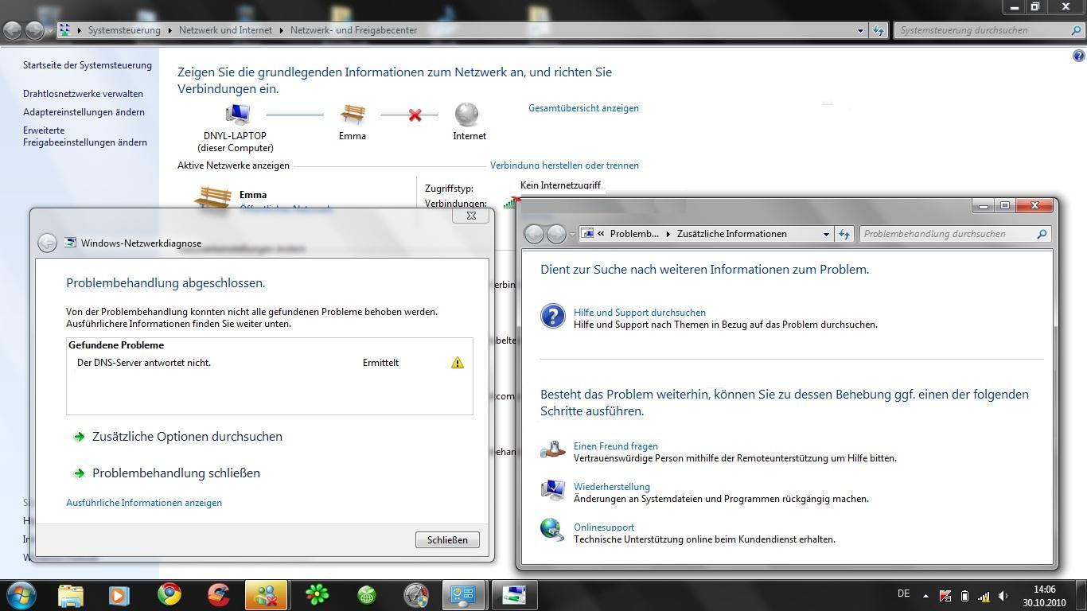Screen dimensions: 1087x611
Task: Choose Problembehandlung schließen
Action: (x=176, y=473)
